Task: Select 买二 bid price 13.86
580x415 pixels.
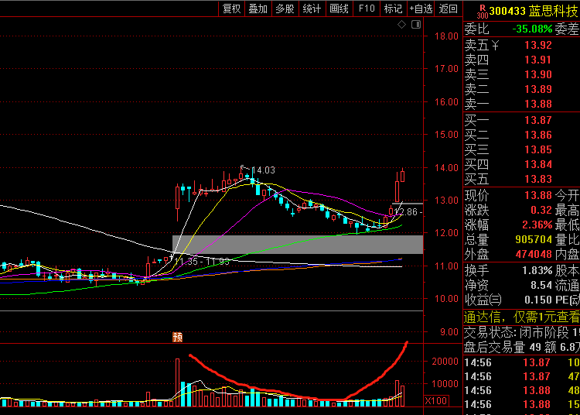Action: click(538, 135)
